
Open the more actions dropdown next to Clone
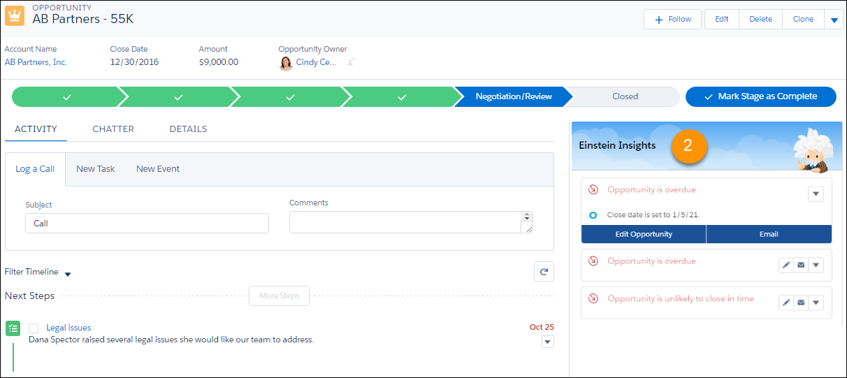coord(834,20)
